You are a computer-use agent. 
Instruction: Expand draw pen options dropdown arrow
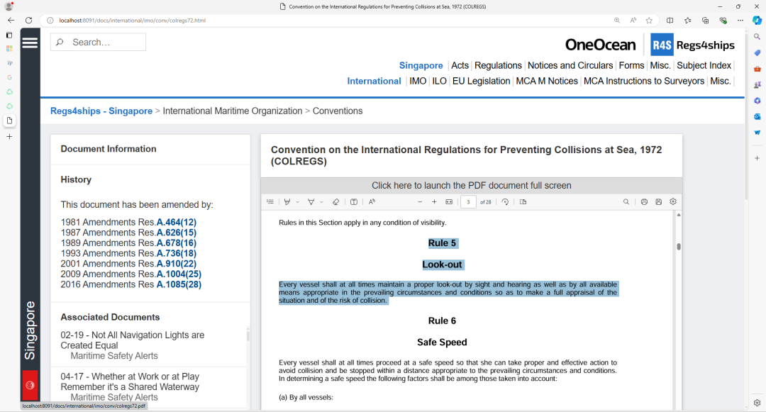(x=321, y=201)
